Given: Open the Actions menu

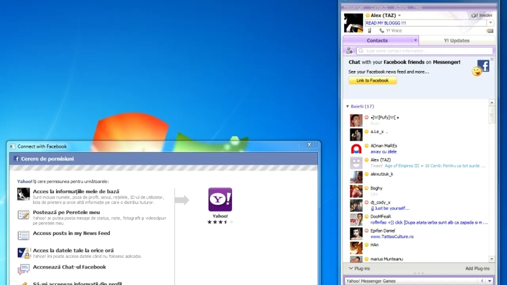Looking at the screenshot, I should click(400, 7).
